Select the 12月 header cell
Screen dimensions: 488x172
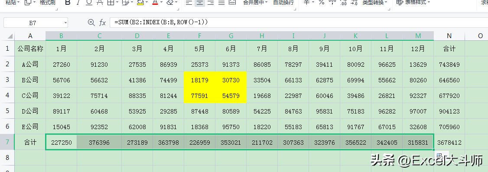coord(418,49)
